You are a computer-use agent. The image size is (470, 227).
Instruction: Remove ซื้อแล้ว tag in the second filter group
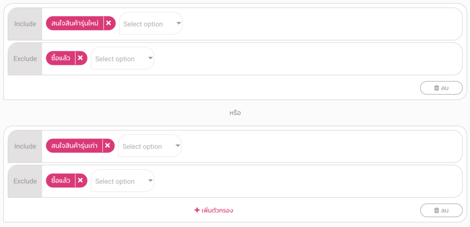click(80, 181)
